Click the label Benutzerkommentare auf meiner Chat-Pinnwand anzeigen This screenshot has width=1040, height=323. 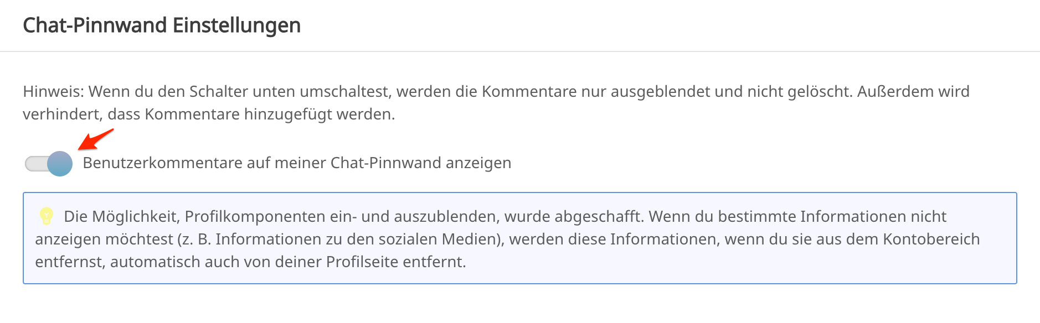[x=297, y=163]
